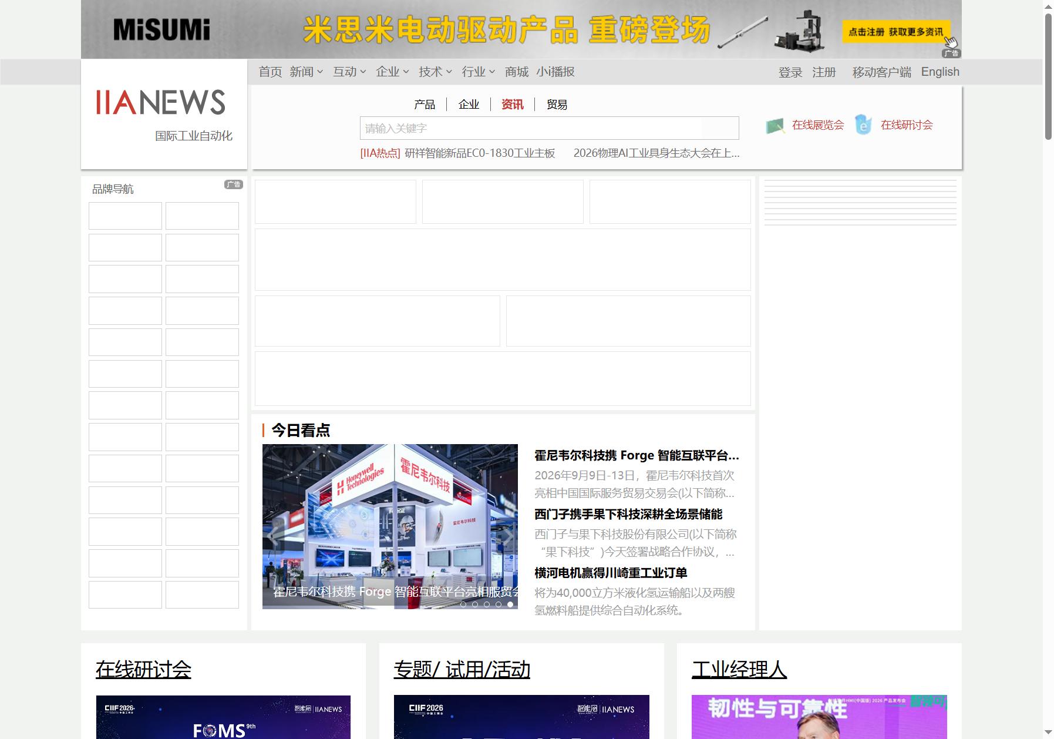
Task: Select the filled active carousel dot
Action: coord(510,604)
